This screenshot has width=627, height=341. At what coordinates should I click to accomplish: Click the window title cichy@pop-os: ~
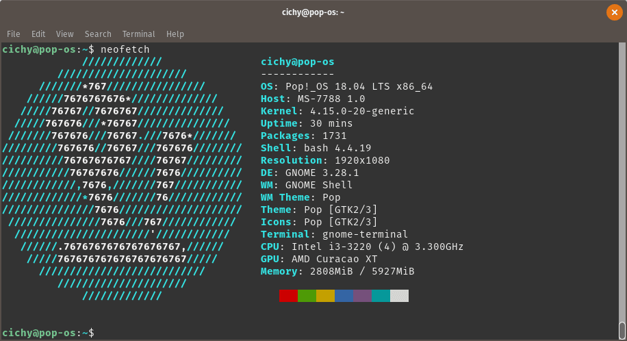(313, 12)
